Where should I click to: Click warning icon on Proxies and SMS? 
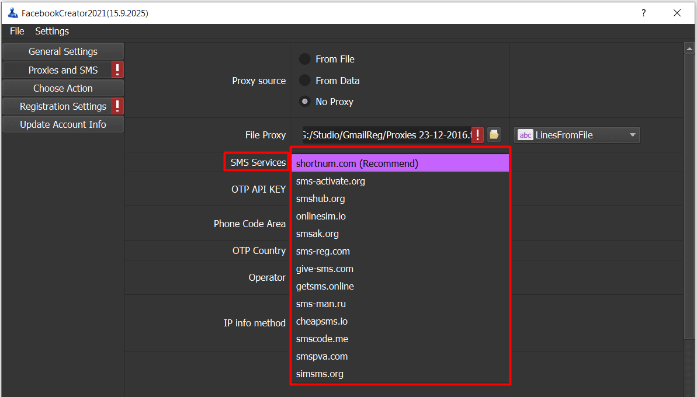pyautogui.click(x=117, y=69)
